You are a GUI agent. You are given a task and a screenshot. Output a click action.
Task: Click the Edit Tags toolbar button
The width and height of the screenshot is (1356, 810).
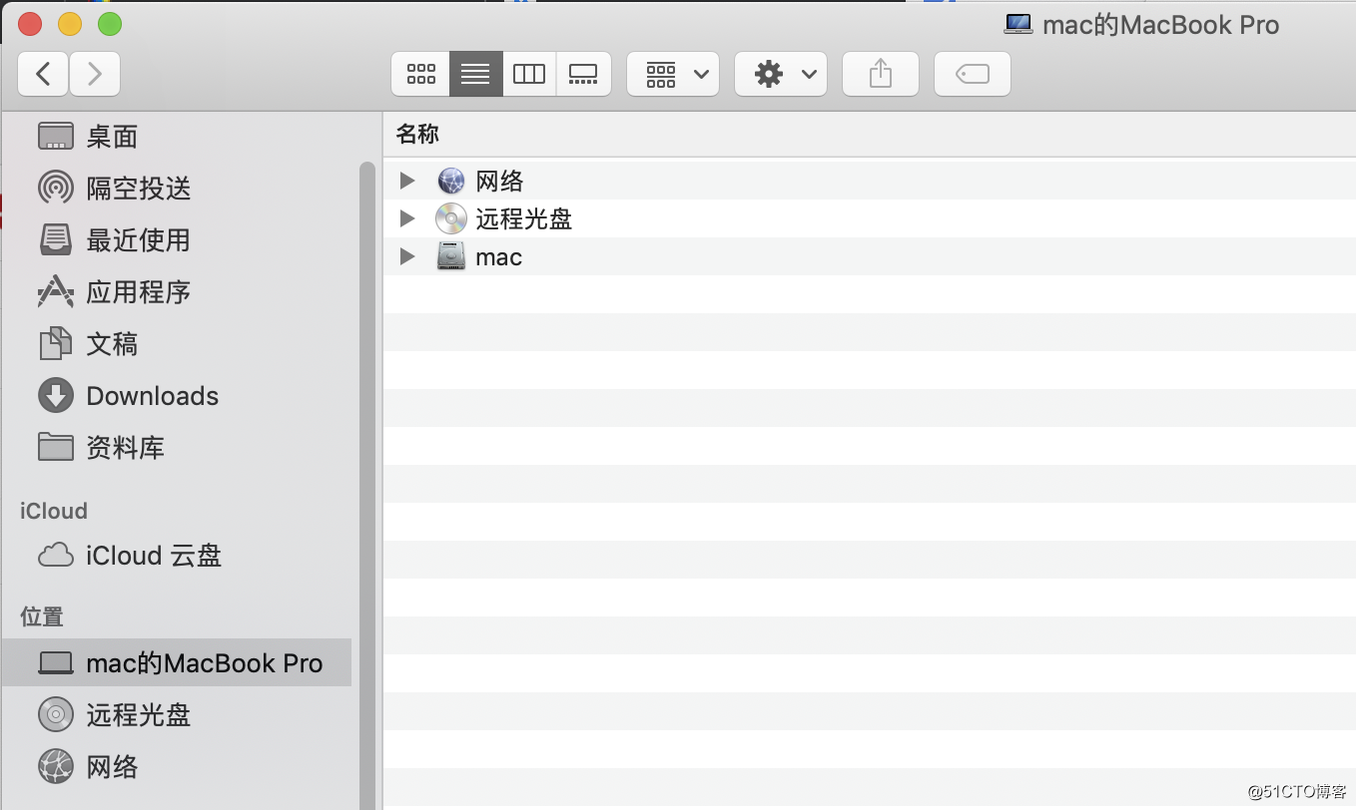click(973, 74)
